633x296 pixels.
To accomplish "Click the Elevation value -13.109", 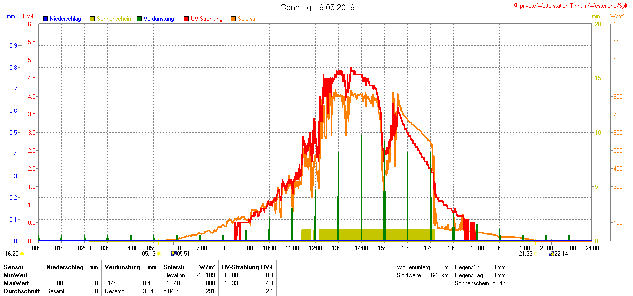I will [205, 275].
